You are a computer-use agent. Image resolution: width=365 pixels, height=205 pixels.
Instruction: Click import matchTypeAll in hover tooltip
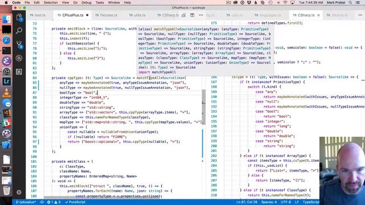pos(157,72)
